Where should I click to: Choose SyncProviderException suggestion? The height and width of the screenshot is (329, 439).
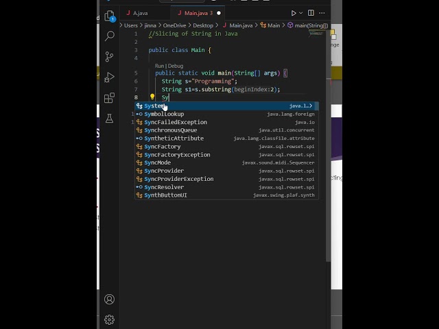point(226,179)
